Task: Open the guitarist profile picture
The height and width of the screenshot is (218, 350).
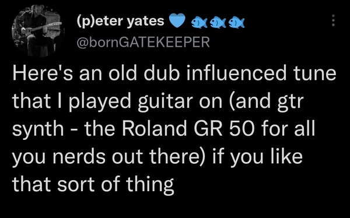Action: (38, 31)
